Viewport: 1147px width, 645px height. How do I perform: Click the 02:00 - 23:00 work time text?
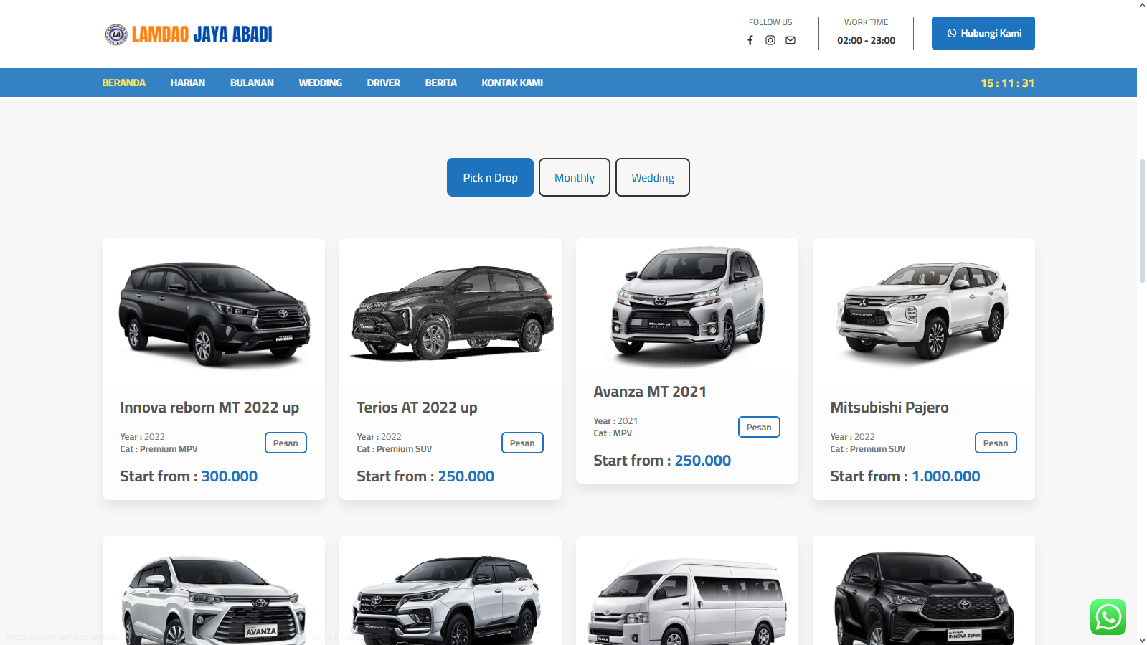[x=866, y=40]
